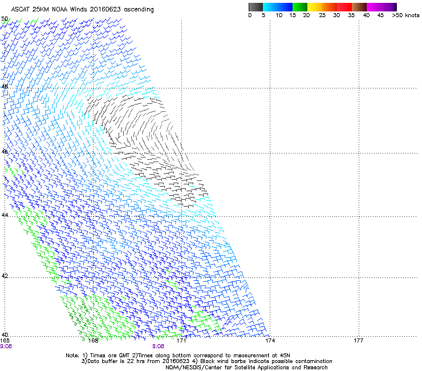The image size is (422, 371).
Task: Click the NOAA/NESDIS Center credit line
Action: coord(246,367)
